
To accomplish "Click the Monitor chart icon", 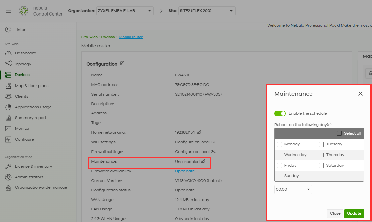I will click(8, 128).
